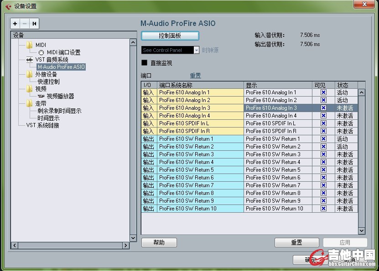Image resolution: width=379 pixels, height=271 pixels.
Task: Close the 设备设置 dialog window
Action: pyautogui.click(x=364, y=4)
